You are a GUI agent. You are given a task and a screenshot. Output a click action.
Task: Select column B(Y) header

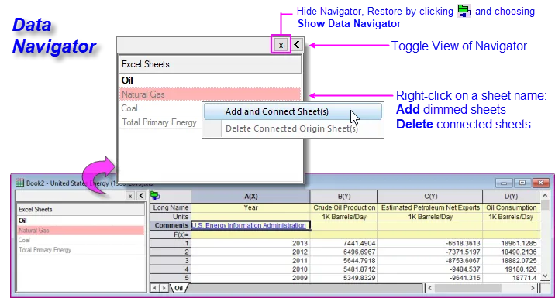click(x=344, y=196)
